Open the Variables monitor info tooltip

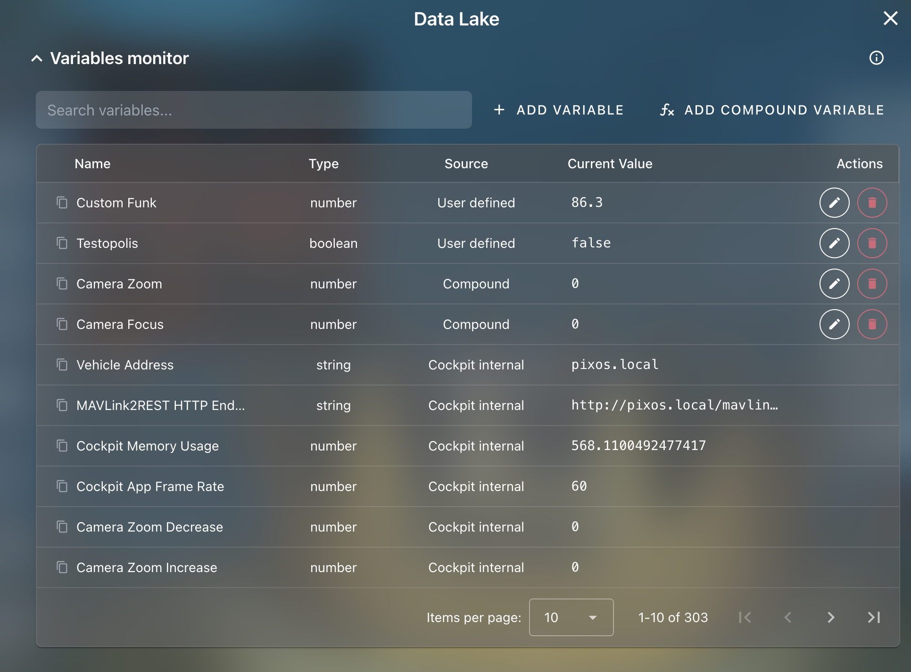tap(877, 58)
